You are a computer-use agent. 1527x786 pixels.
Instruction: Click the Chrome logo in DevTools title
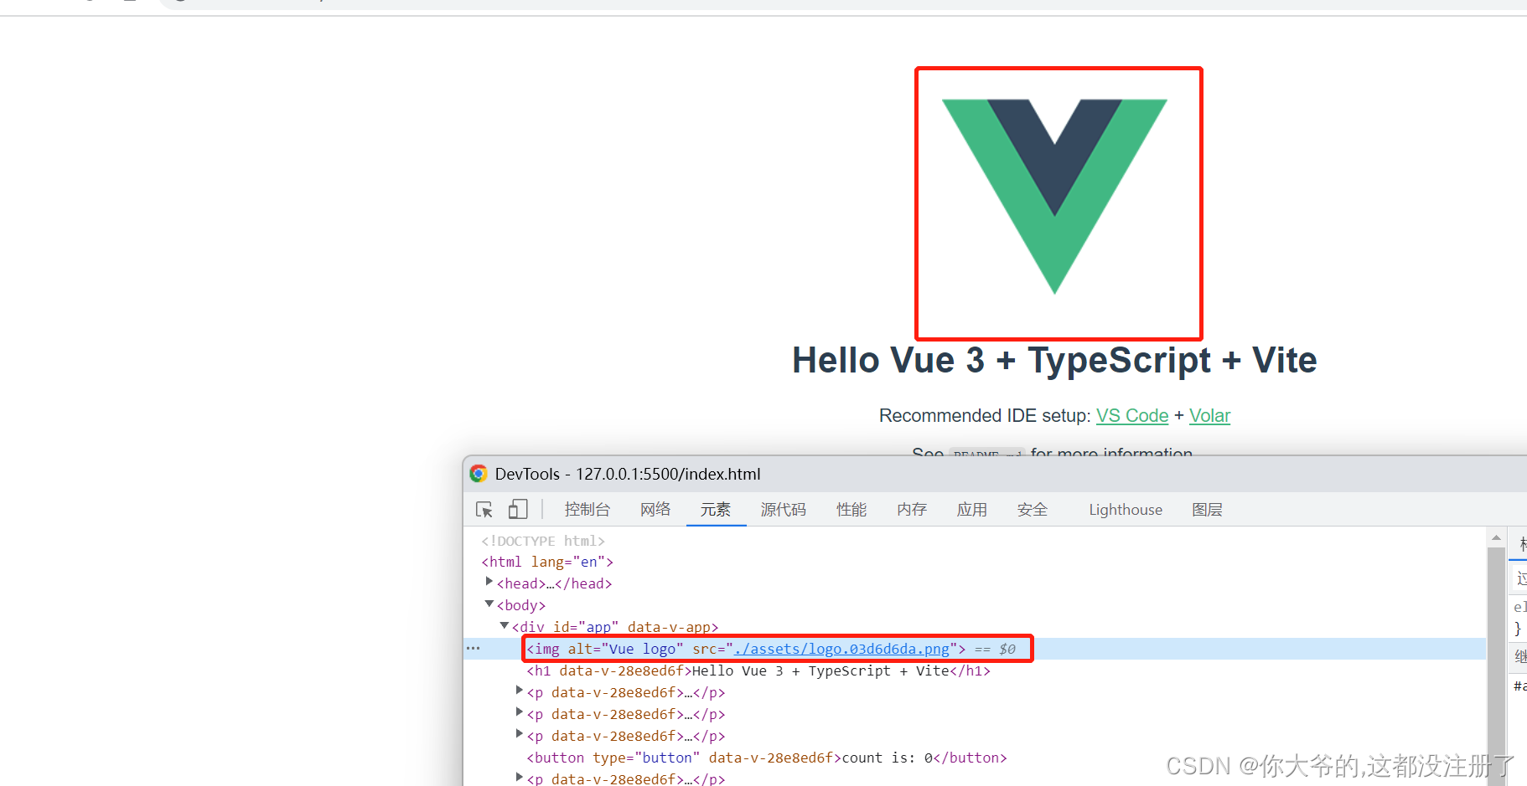click(x=479, y=474)
